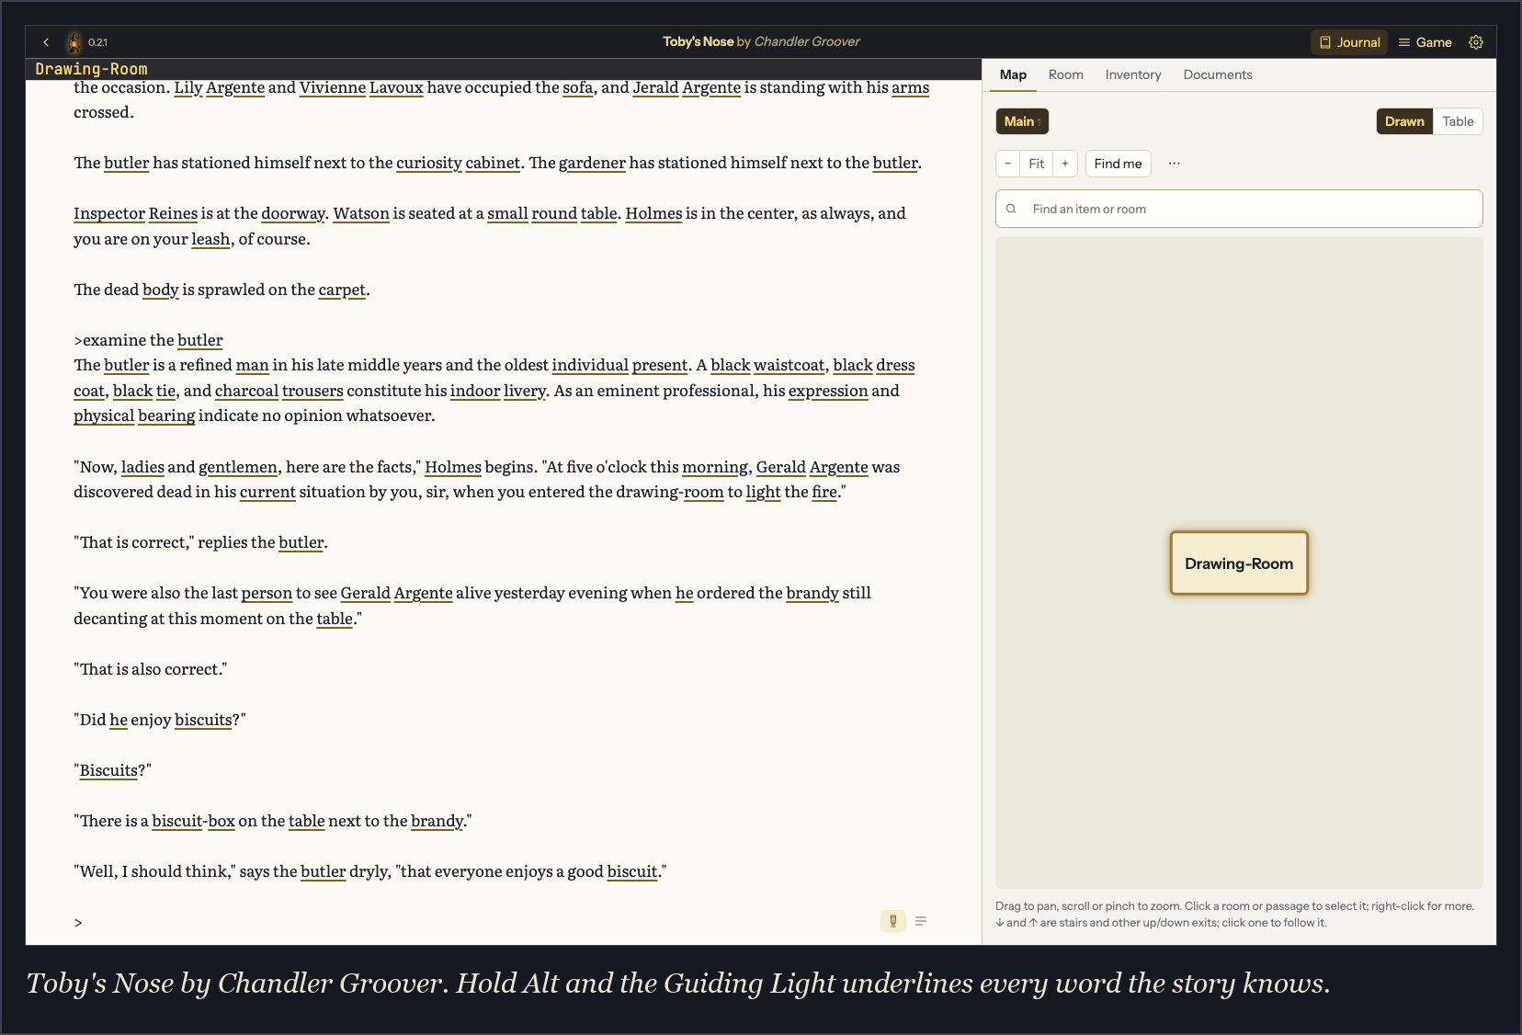The width and height of the screenshot is (1522, 1035).
Task: Click the underlined word 'carpet'
Action: click(x=342, y=290)
